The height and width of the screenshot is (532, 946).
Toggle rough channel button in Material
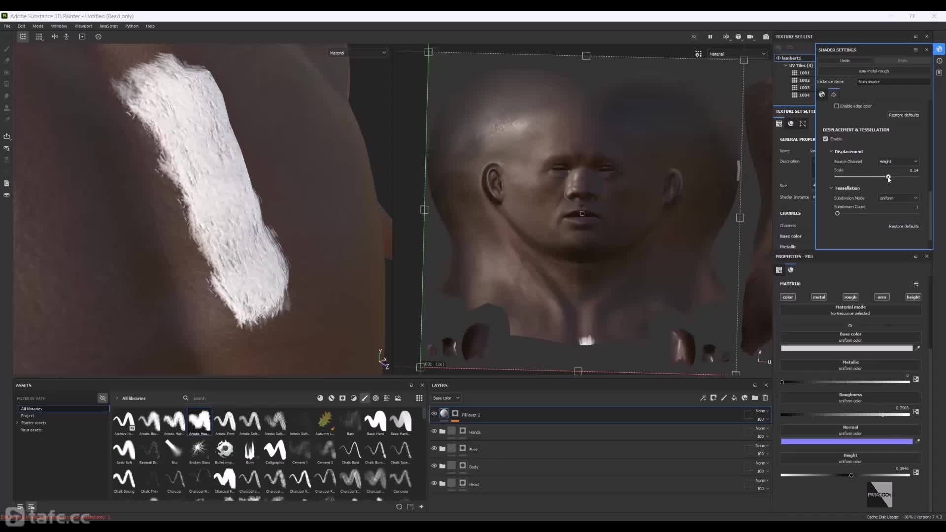850,297
